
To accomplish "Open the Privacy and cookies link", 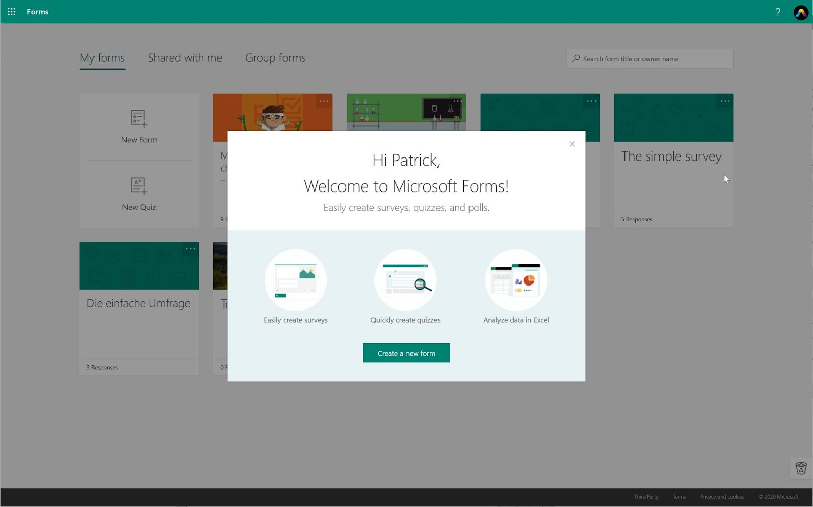I will coord(722,497).
